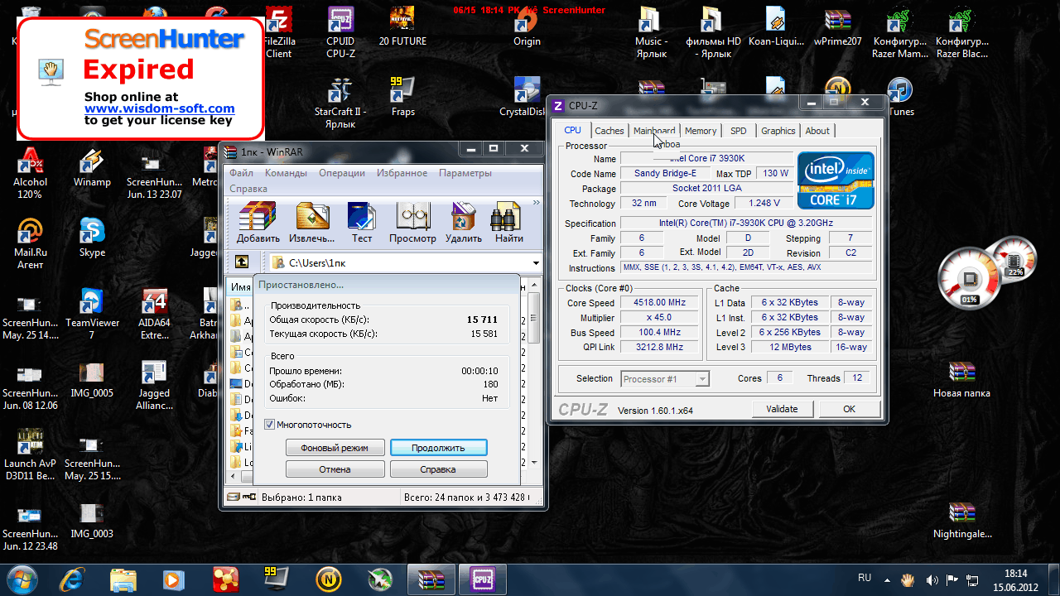Toggle the Многопоточность checkbox

coord(269,425)
